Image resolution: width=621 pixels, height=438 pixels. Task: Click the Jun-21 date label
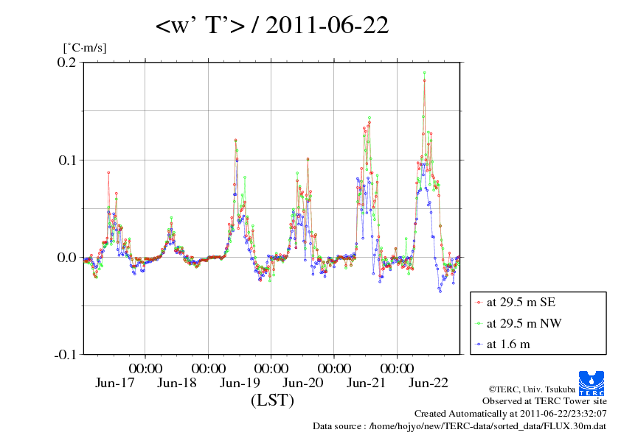point(366,383)
